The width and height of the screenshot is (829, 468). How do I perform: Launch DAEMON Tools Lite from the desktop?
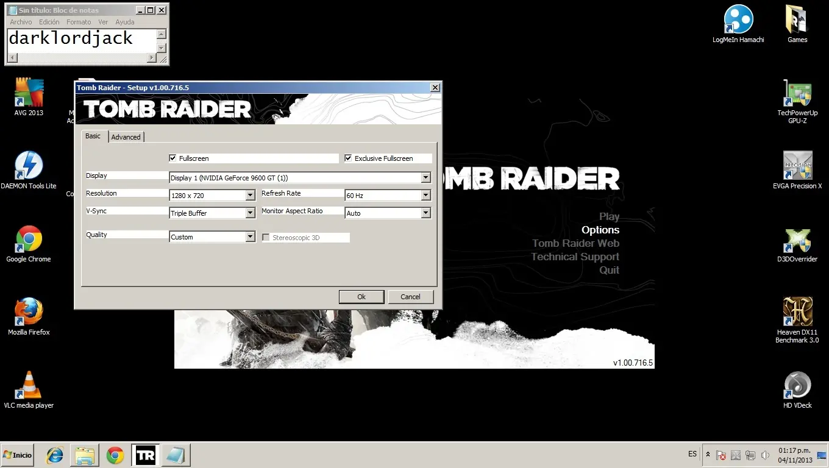tap(29, 171)
